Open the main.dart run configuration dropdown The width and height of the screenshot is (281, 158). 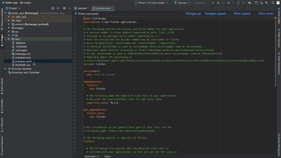point(182,3)
